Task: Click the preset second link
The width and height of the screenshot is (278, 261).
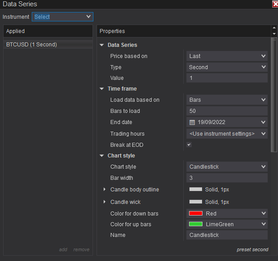Action: click(x=252, y=249)
